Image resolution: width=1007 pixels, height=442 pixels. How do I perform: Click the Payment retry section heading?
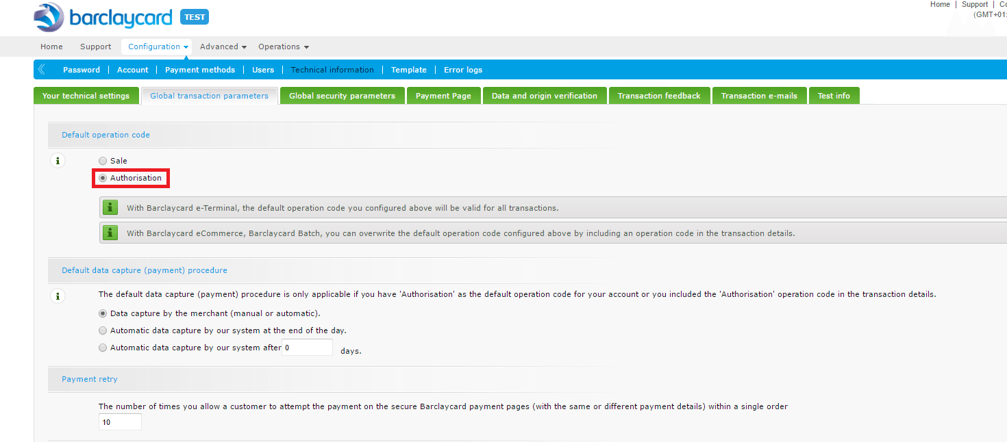90,379
